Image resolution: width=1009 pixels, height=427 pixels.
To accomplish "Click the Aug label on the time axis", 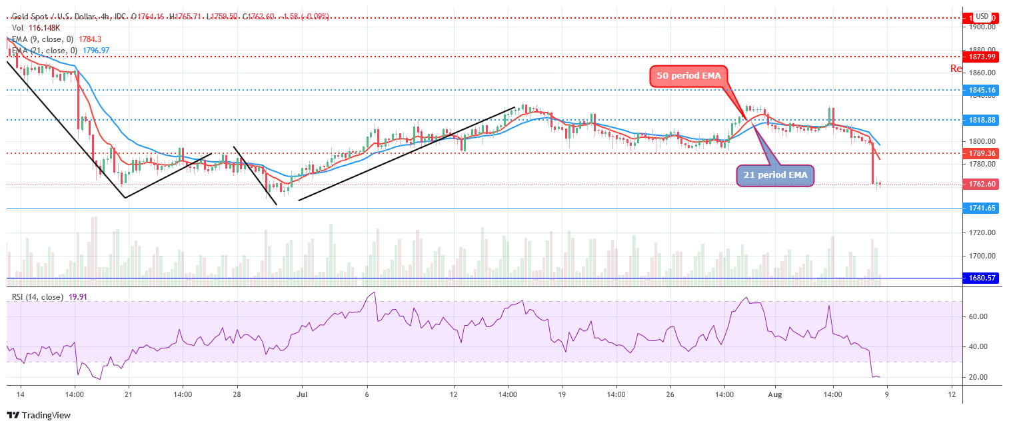I will point(776,394).
